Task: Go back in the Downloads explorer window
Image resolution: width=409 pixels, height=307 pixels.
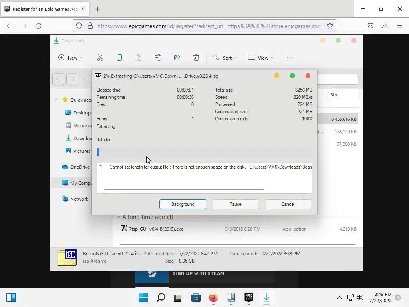Action: click(58, 79)
